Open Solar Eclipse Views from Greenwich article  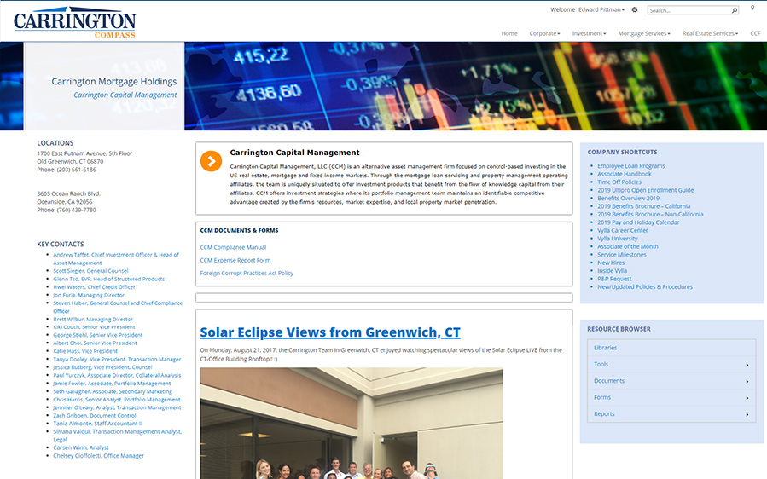(329, 332)
